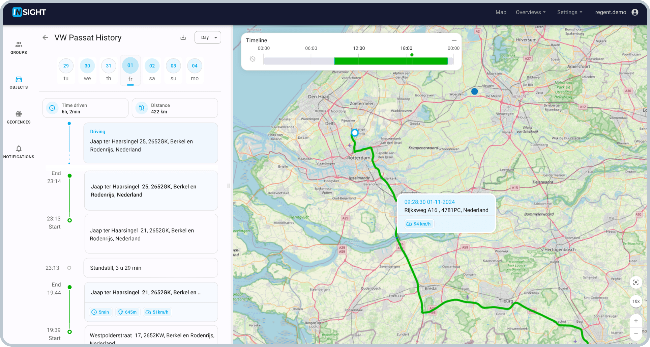Click the panel resize handle
The width and height of the screenshot is (650, 347).
[229, 186]
